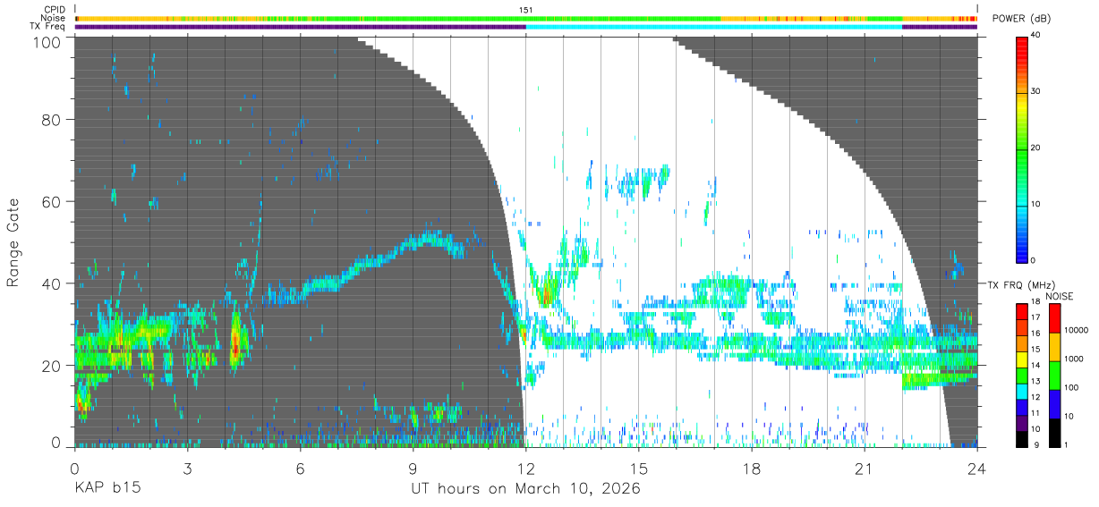The height and width of the screenshot is (507, 1099).
Task: Click the KAP b15 label
Action: pyautogui.click(x=106, y=489)
